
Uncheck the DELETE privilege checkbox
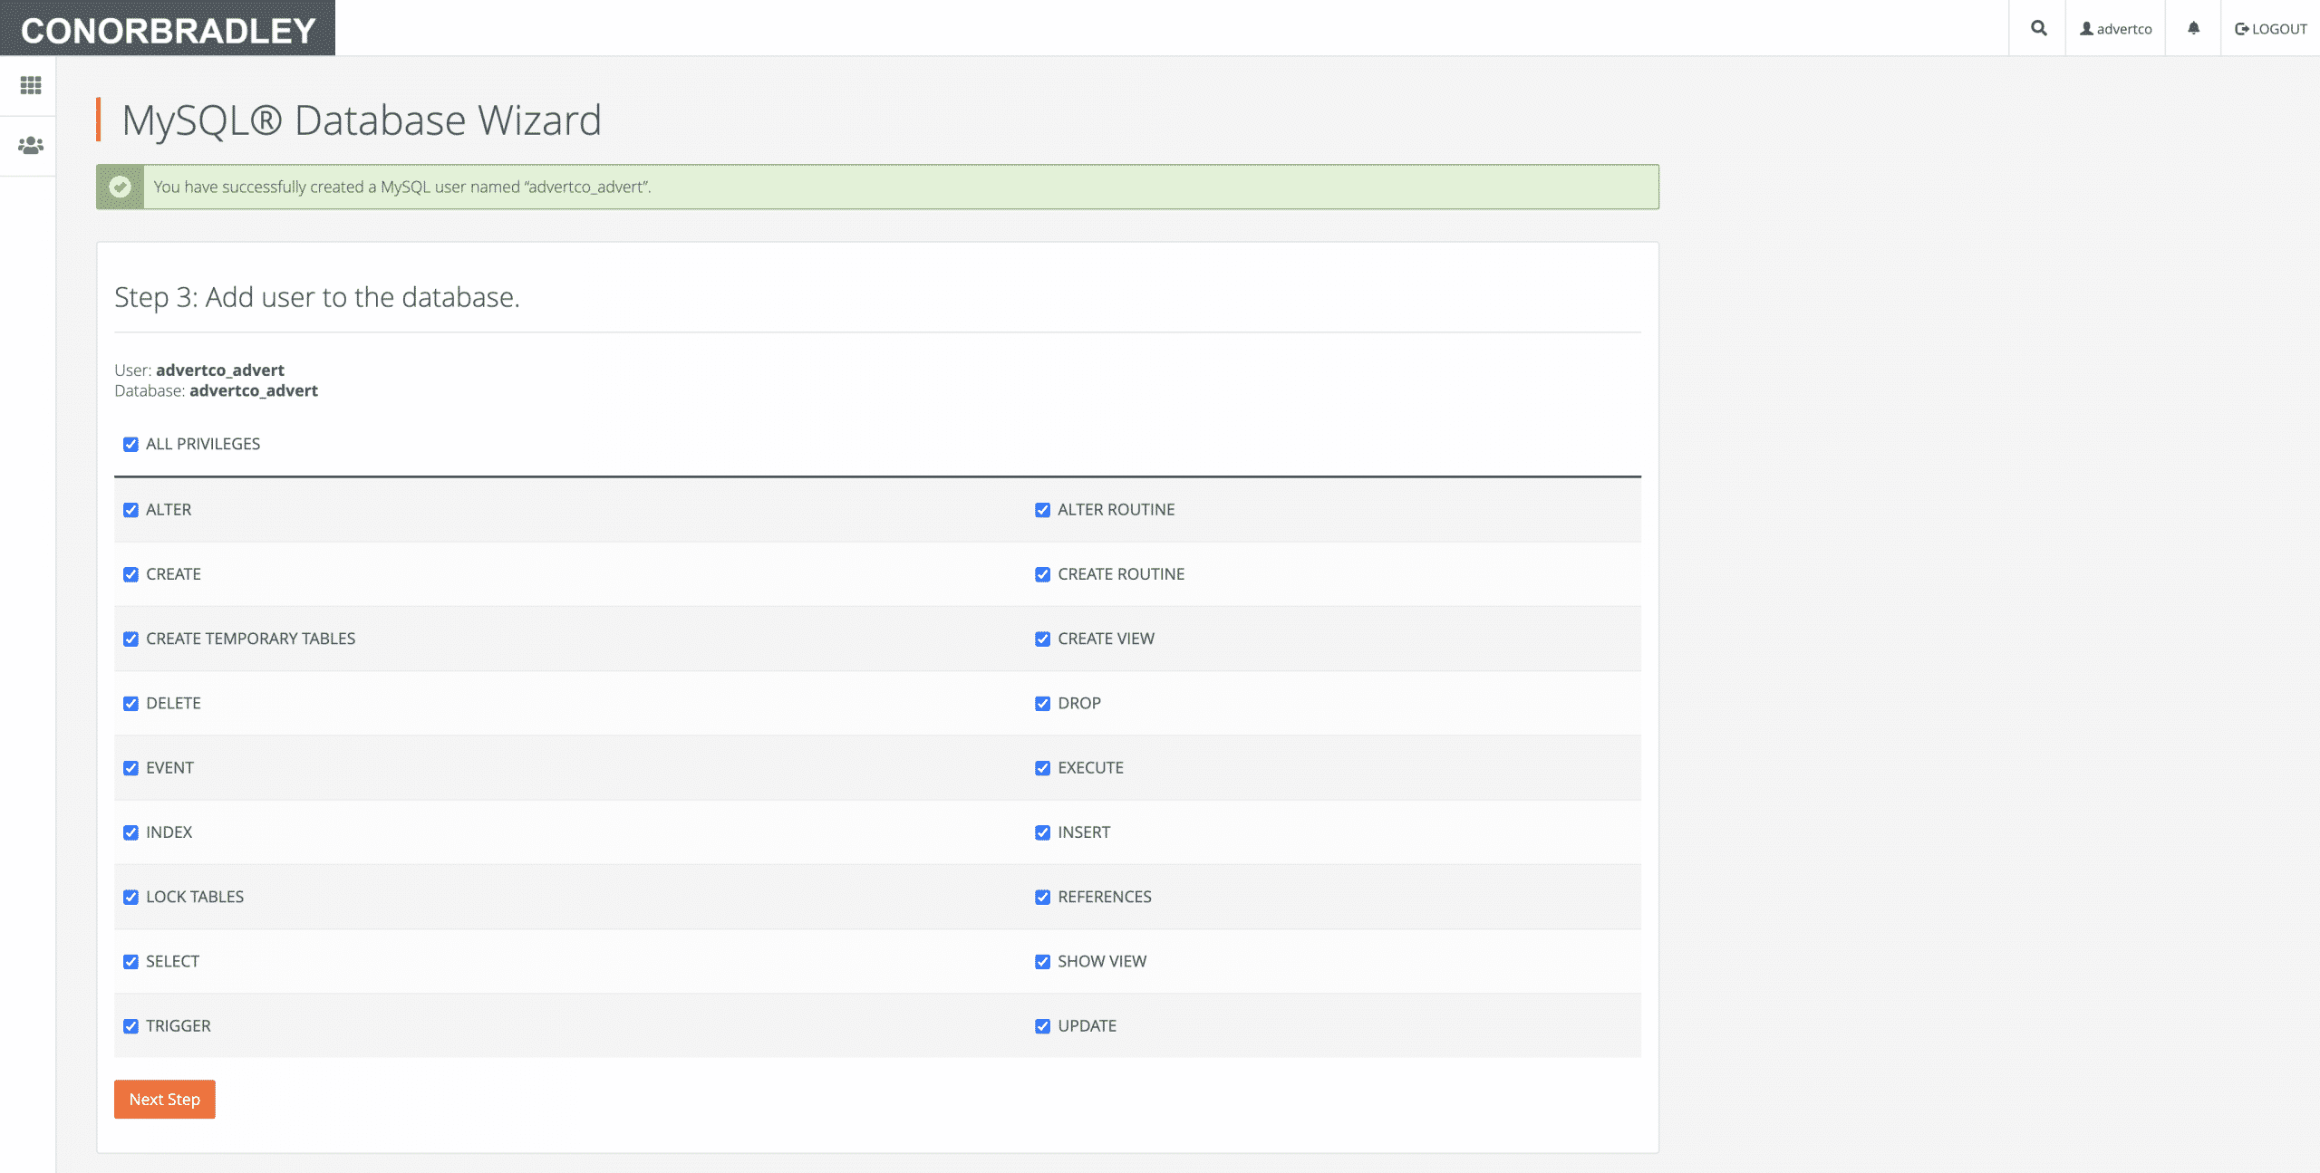(x=131, y=704)
